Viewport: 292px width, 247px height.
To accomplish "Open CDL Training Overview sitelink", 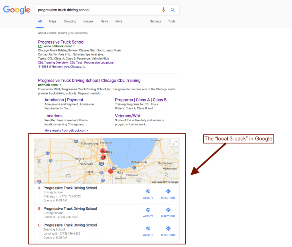I will (53, 62).
